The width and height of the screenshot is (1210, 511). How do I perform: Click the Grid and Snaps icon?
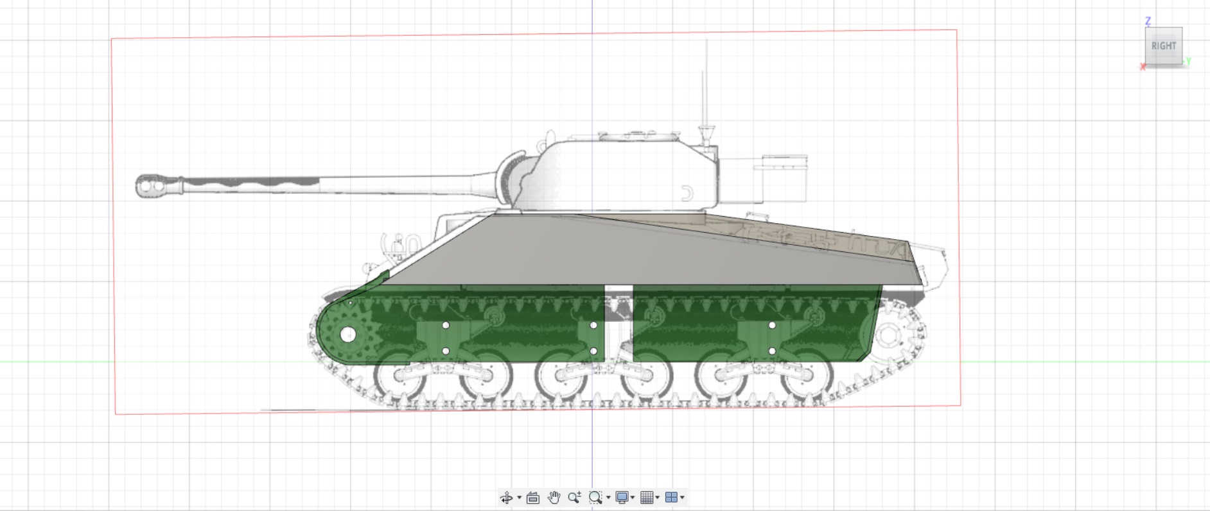(647, 498)
